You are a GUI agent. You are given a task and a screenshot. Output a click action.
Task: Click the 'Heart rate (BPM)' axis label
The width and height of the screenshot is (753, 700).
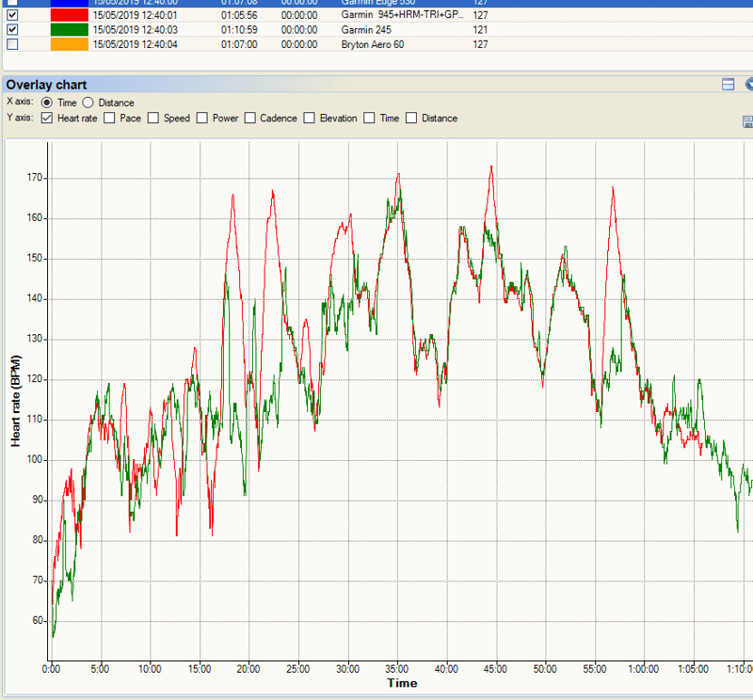coord(16,401)
